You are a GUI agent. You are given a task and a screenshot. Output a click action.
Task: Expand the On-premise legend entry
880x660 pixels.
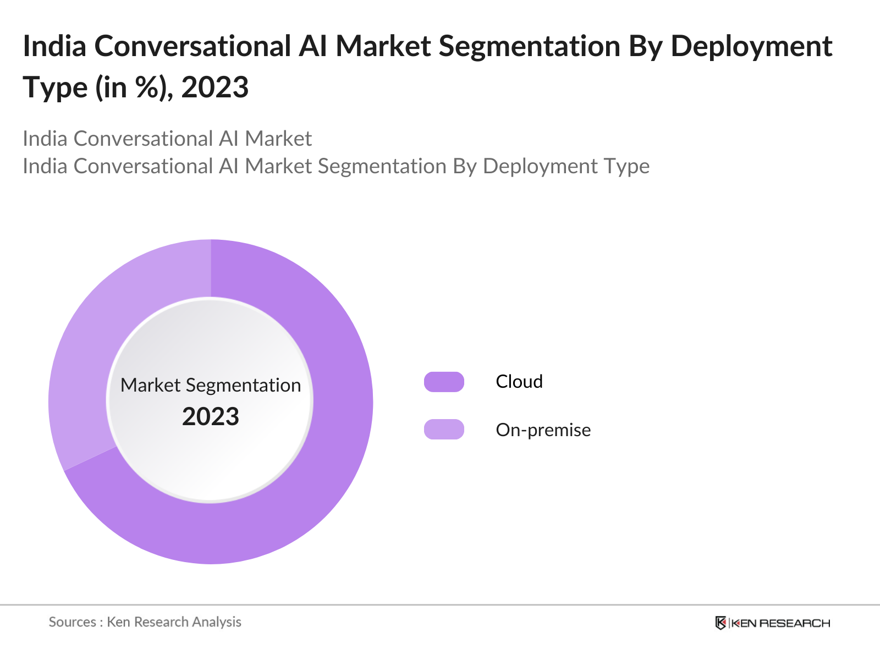tap(543, 430)
